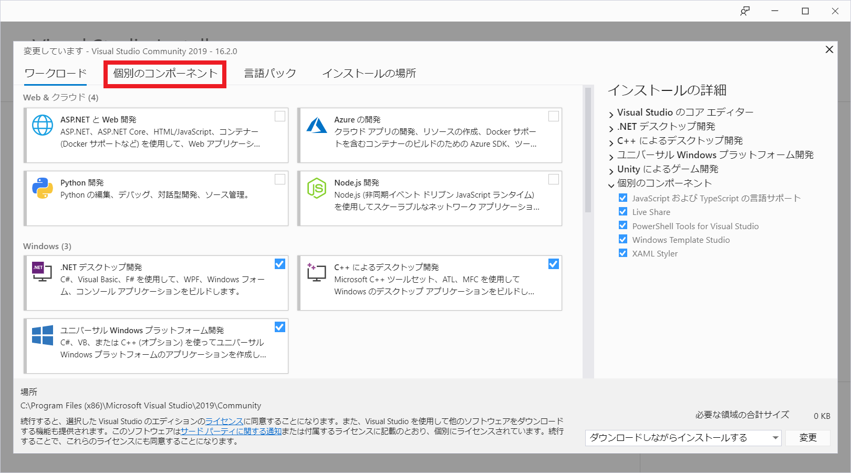Click the 変更 button
This screenshot has width=851, height=473.
(x=807, y=438)
